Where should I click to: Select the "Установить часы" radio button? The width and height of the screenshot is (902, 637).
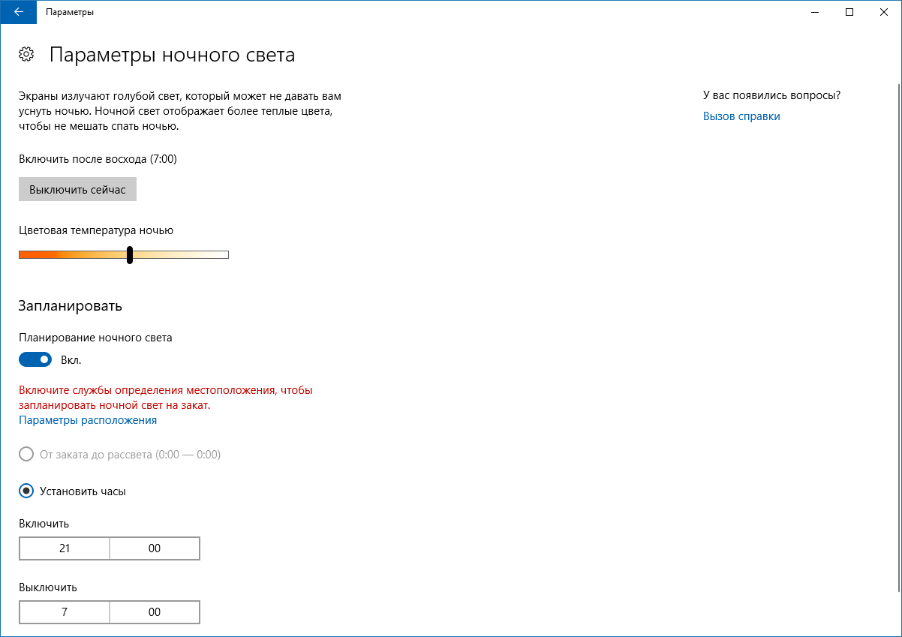pos(26,491)
